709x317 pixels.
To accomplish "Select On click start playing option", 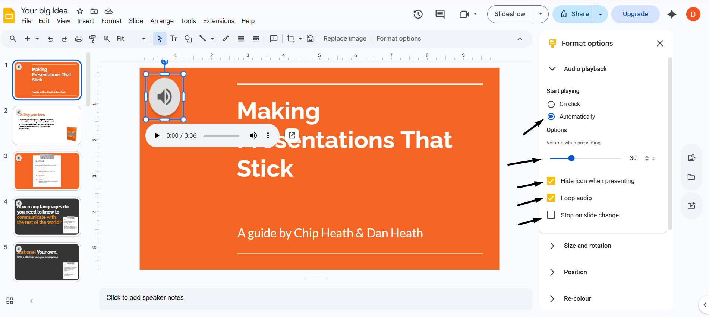I will [551, 104].
